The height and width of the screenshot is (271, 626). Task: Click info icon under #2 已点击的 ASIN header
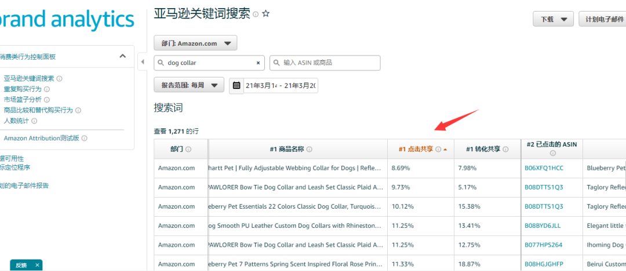pyautogui.click(x=552, y=153)
